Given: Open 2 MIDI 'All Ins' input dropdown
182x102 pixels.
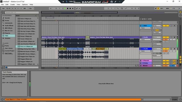Looking at the screenshot, I should pos(157,26).
